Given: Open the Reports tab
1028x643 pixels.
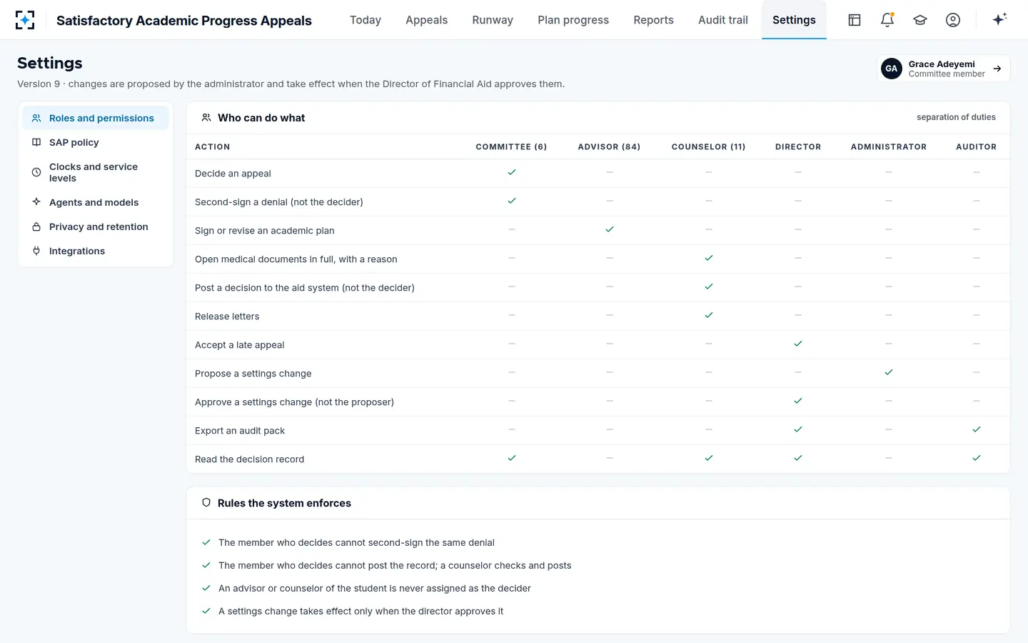Looking at the screenshot, I should pyautogui.click(x=654, y=20).
